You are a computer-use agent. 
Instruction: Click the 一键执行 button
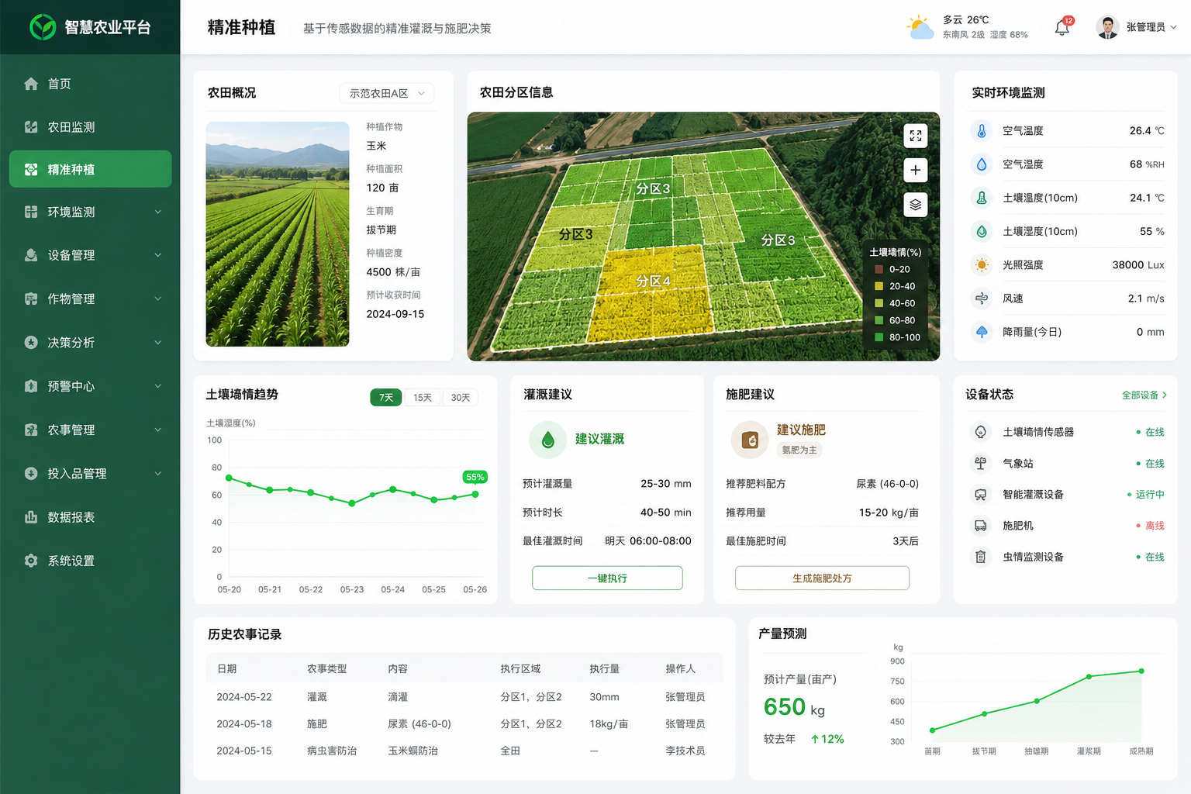click(x=607, y=578)
